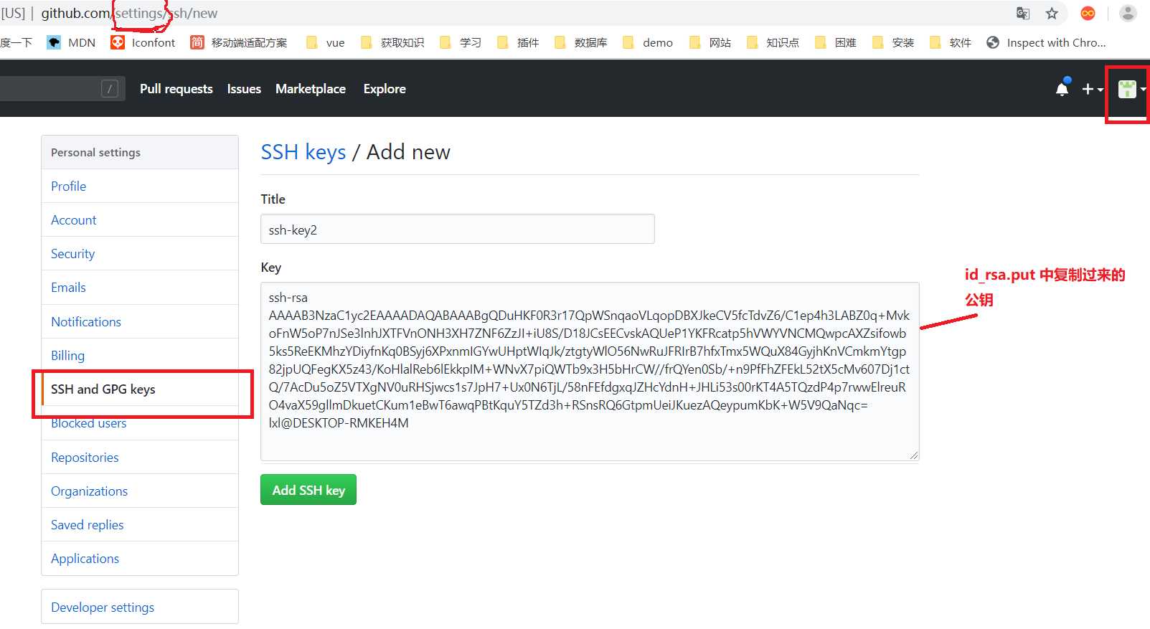Click the GitHub search field slash box
The height and width of the screenshot is (629, 1150).
pyautogui.click(x=110, y=88)
